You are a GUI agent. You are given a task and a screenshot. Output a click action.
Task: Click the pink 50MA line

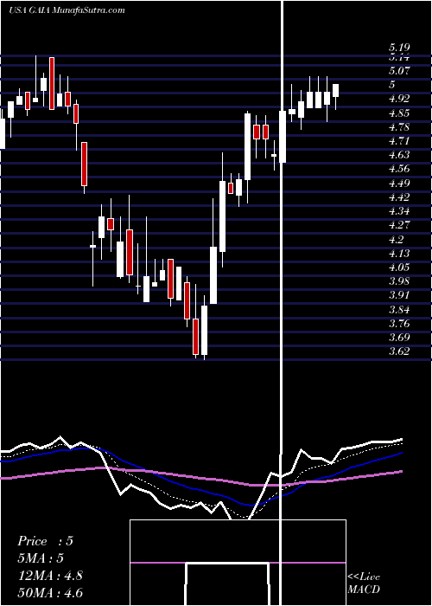pos(200,478)
